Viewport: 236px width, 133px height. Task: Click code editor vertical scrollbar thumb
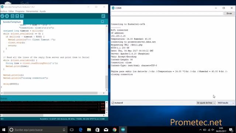[x=107, y=82]
